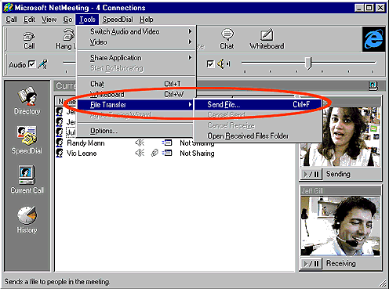Click Not Sharing for Vic Leone
The height and width of the screenshot is (289, 389).
click(197, 154)
